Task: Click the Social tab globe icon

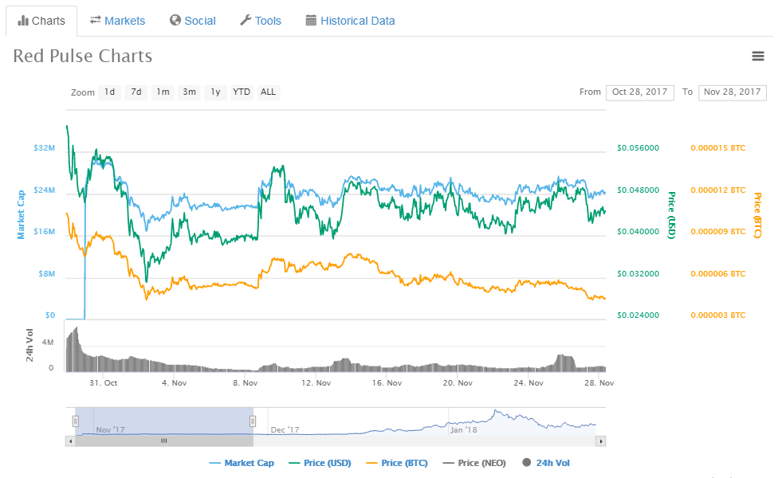Action: click(175, 21)
